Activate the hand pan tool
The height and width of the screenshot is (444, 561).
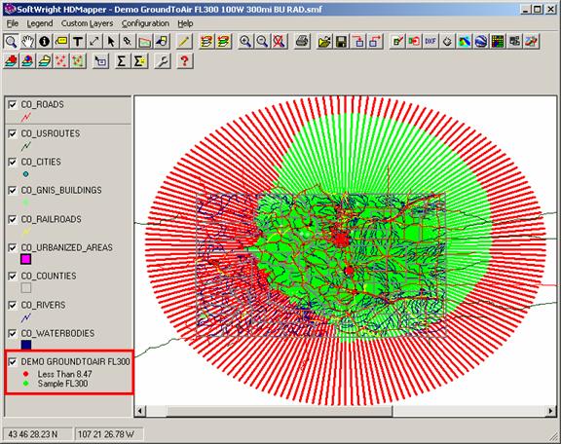pyautogui.click(x=27, y=42)
